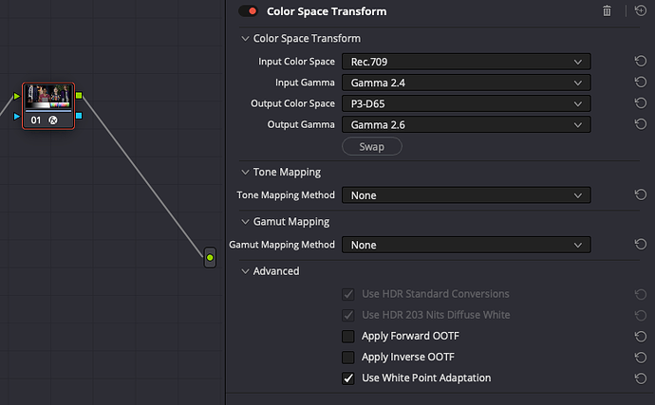Open Gamut Mapping Method dropdown
The image size is (655, 405).
pos(466,245)
